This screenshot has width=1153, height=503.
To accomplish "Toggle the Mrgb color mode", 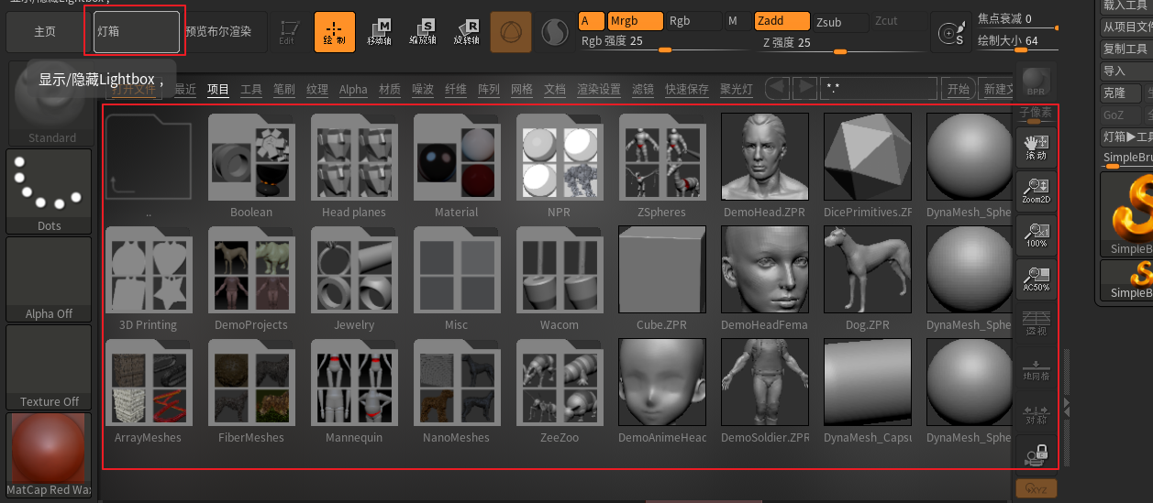I will click(x=635, y=21).
